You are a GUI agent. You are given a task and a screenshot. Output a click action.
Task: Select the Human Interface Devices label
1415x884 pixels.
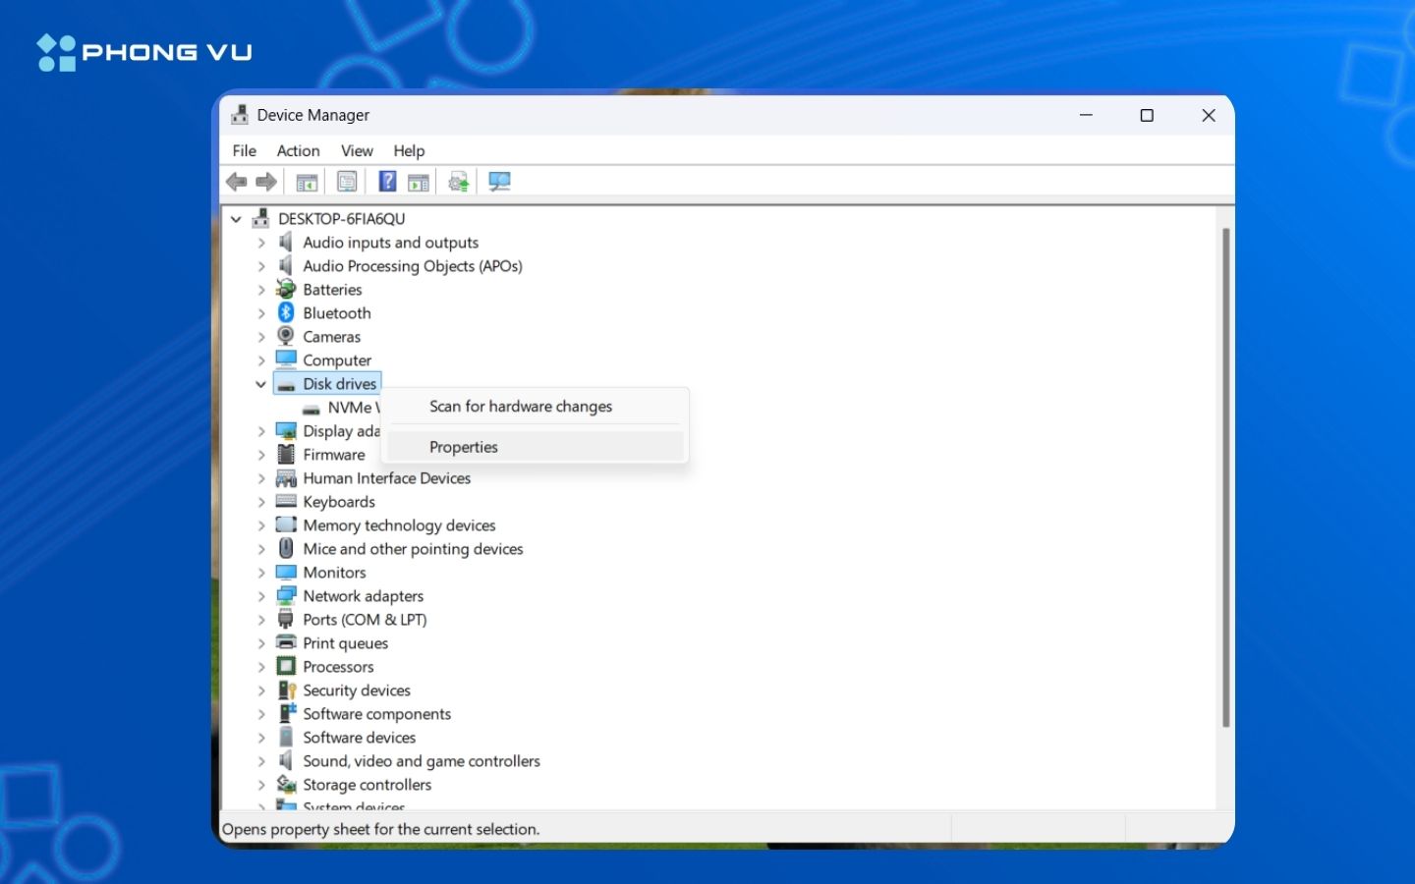pyautogui.click(x=386, y=478)
